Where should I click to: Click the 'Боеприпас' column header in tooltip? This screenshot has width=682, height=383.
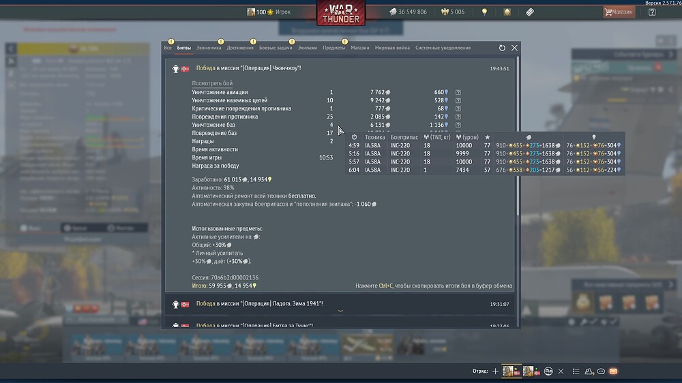404,137
